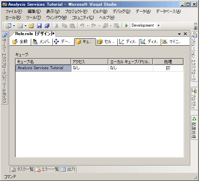Click the 処理 column header
The height and width of the screenshot is (181, 199).
[168, 62]
